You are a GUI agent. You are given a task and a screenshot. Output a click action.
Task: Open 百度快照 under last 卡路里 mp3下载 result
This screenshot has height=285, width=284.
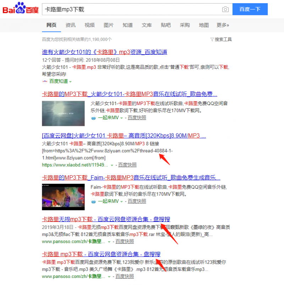tap(125, 276)
